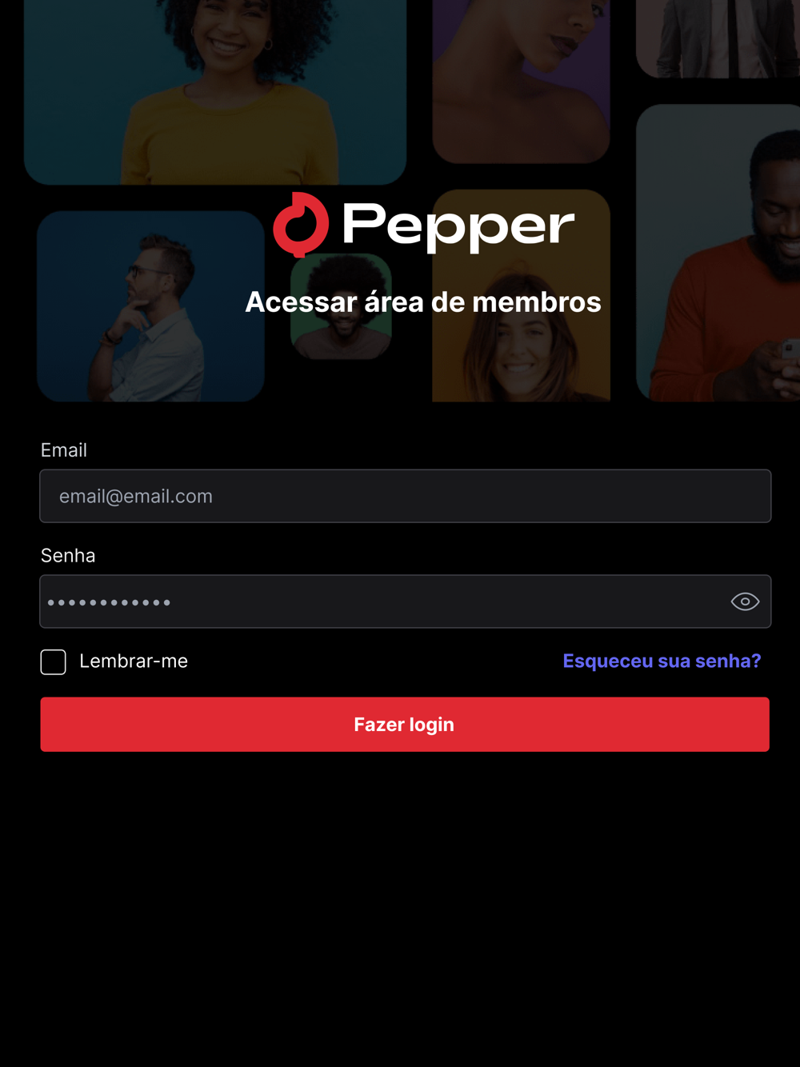
Task: Click the Lembrar-me label text
Action: pos(134,661)
